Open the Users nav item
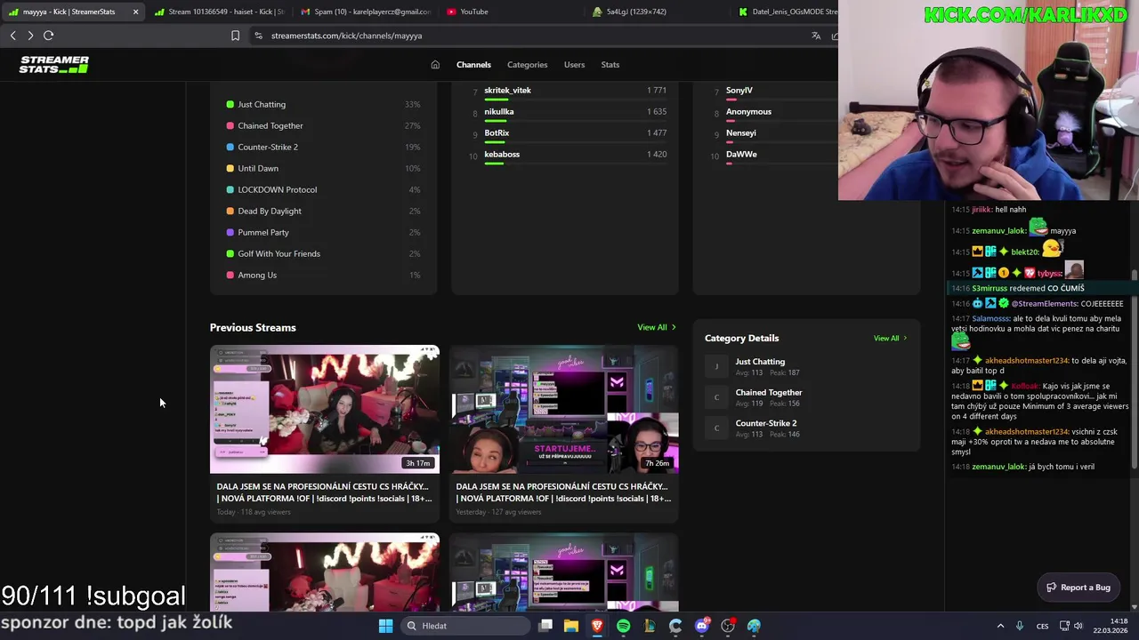The image size is (1139, 640). (574, 65)
